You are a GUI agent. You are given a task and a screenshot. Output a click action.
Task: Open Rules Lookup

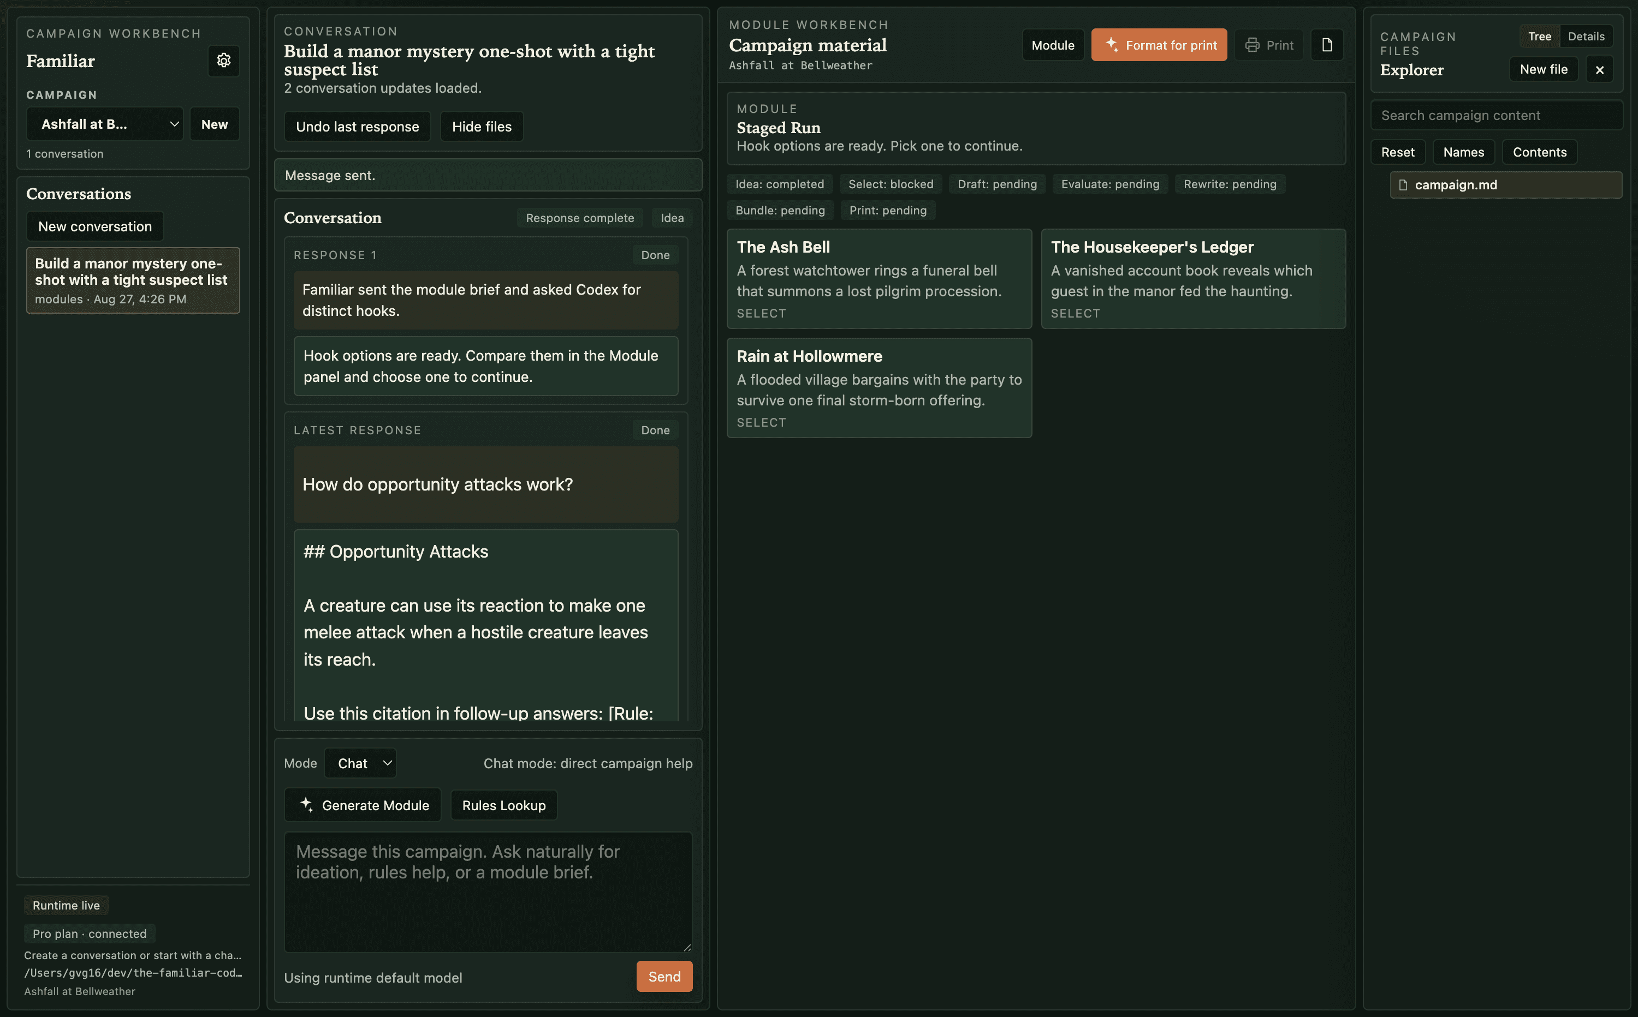[504, 805]
